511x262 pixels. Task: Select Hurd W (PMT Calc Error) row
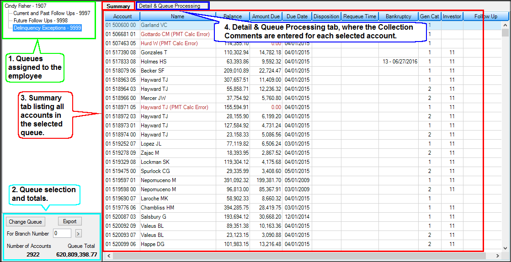pyautogui.click(x=303, y=43)
